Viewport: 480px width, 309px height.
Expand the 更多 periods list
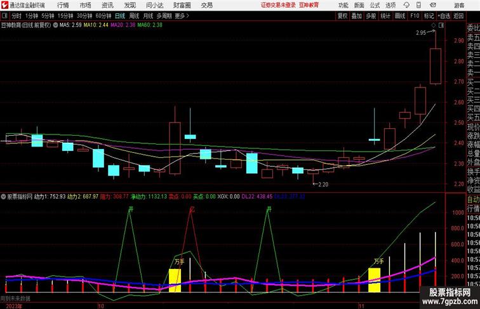(182, 16)
